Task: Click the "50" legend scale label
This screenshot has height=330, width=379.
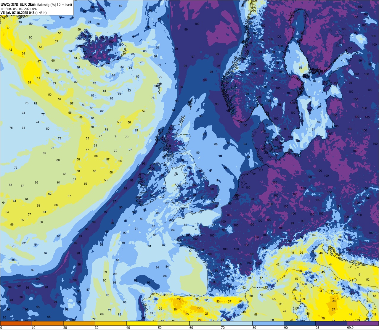Action: (160, 328)
